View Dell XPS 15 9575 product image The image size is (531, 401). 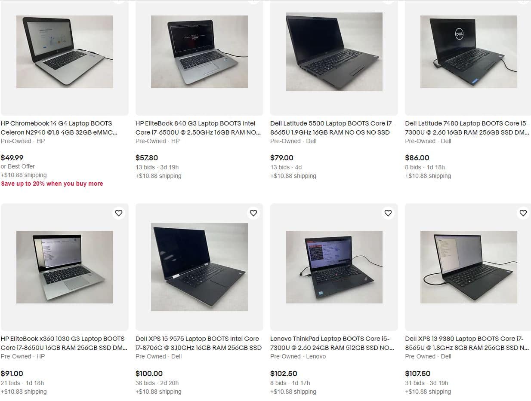[199, 267]
